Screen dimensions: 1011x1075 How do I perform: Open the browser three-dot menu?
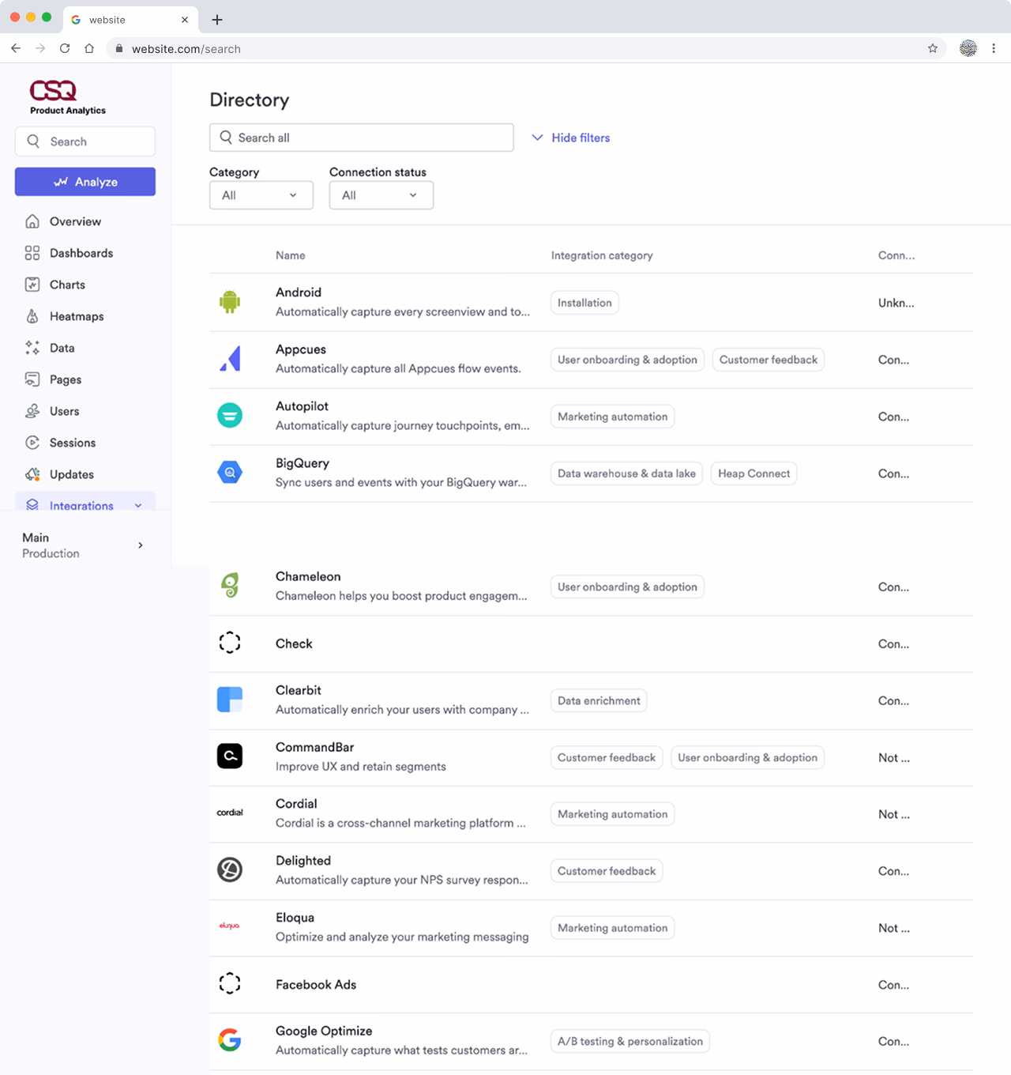[x=994, y=48]
